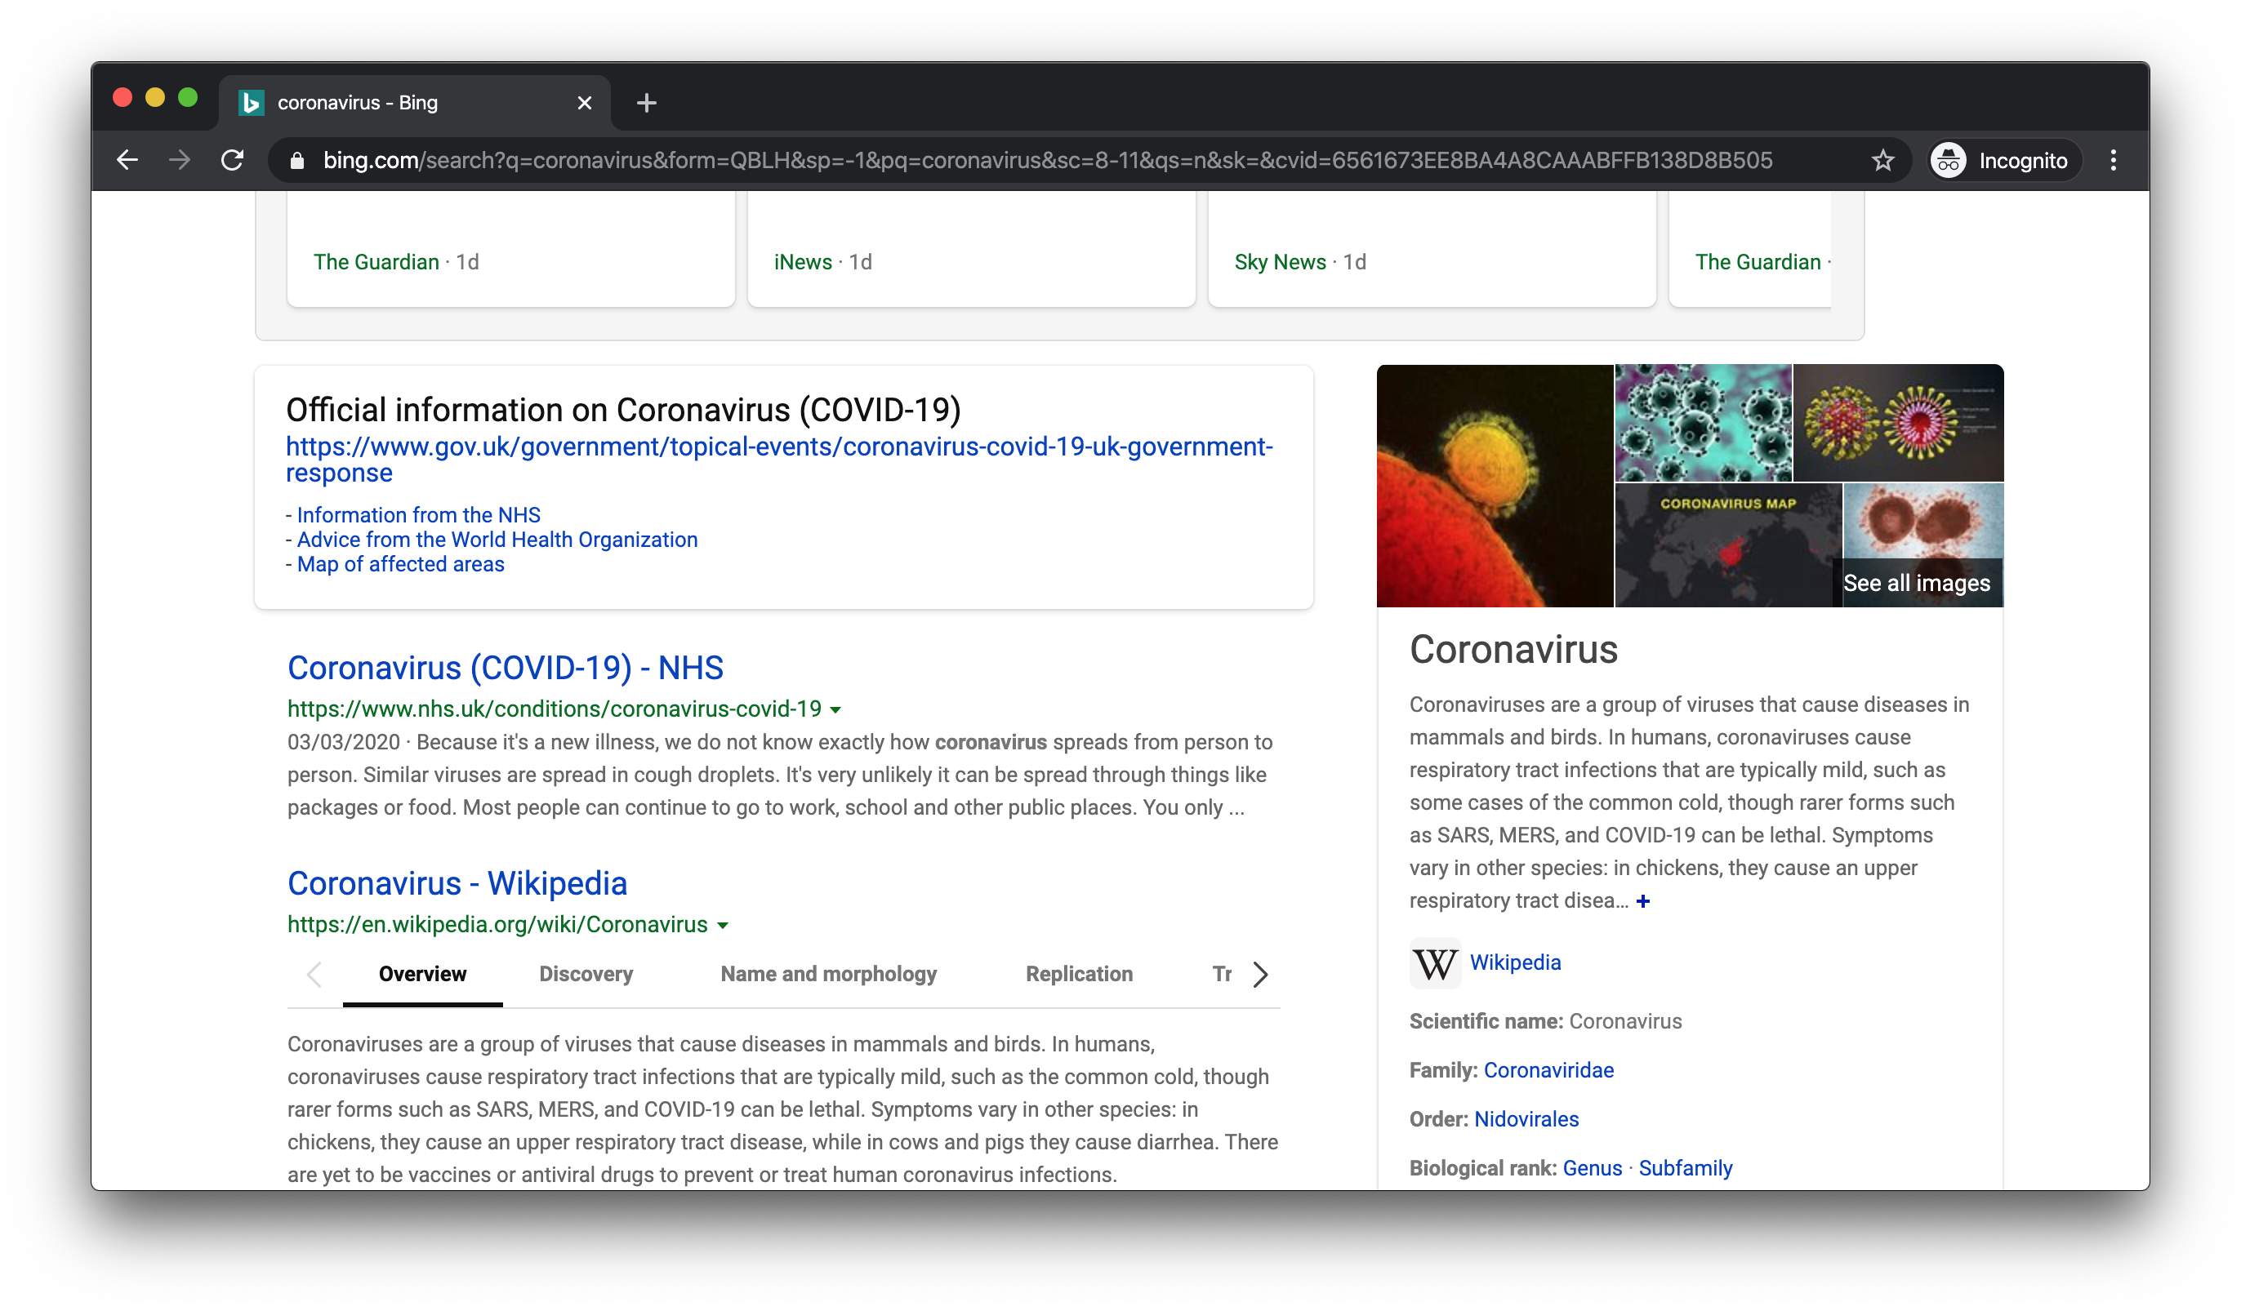Open the Nidovirales order link
The image size is (2241, 1311).
coord(1526,1119)
